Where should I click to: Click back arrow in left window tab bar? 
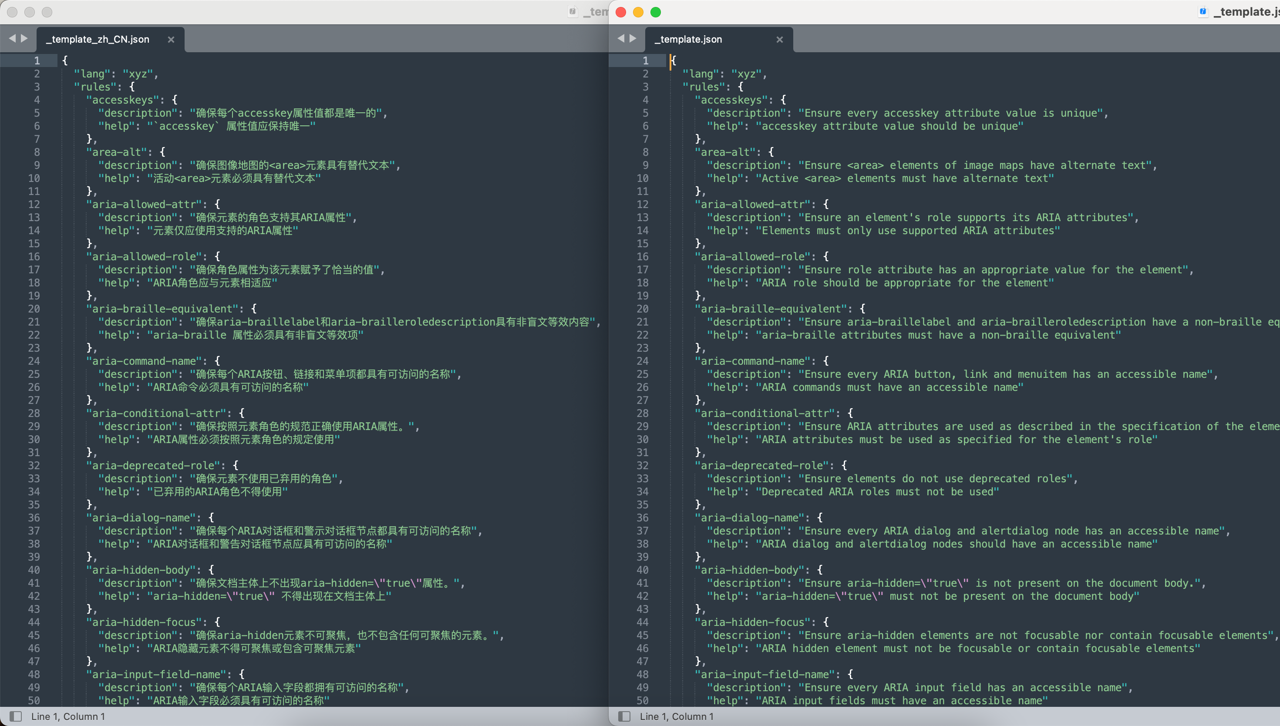12,38
